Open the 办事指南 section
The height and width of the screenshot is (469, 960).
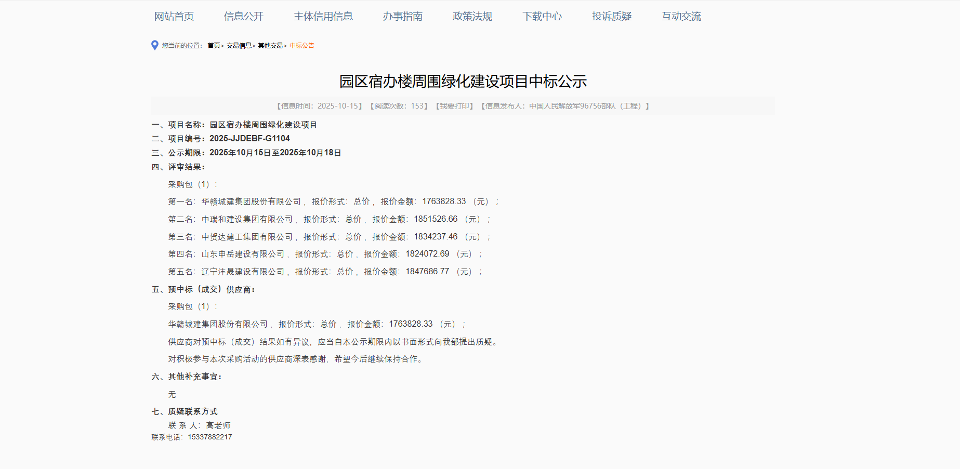(403, 16)
